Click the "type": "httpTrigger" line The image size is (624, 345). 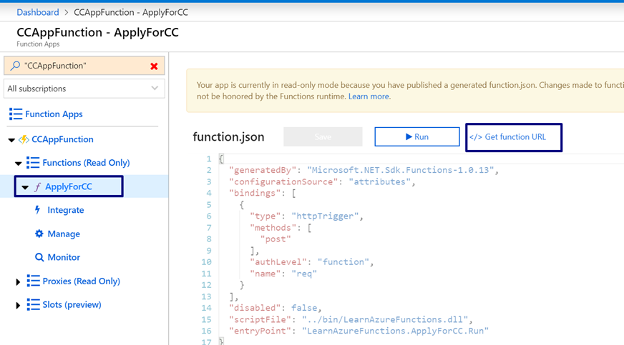pyautogui.click(x=306, y=216)
